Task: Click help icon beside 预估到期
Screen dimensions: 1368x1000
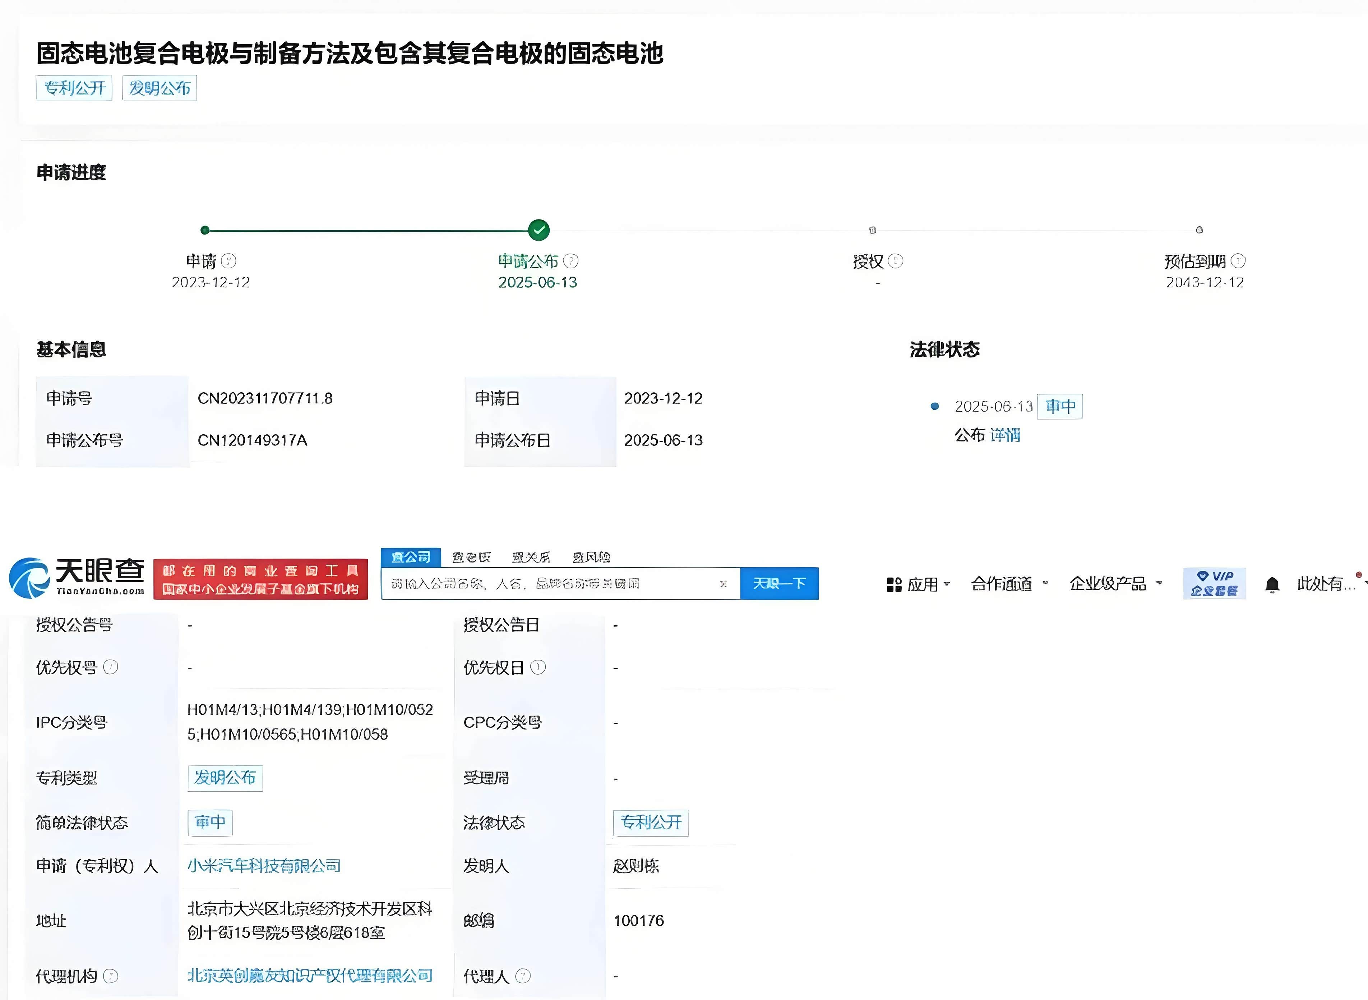Action: 1238,261
